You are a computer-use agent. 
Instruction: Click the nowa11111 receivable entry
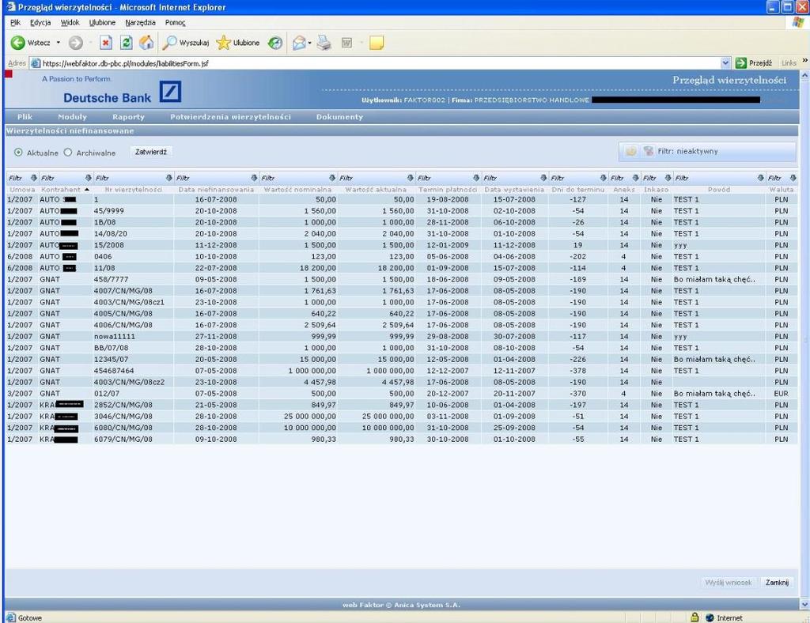pyautogui.click(x=114, y=337)
